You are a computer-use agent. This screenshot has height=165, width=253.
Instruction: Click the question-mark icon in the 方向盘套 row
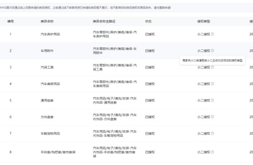pyautogui.click(x=213, y=117)
